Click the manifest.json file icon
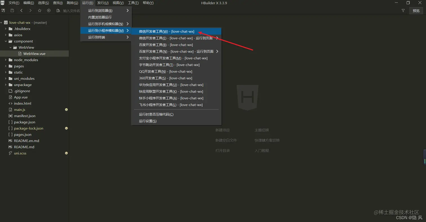This screenshot has height=222, width=426. tap(10, 116)
